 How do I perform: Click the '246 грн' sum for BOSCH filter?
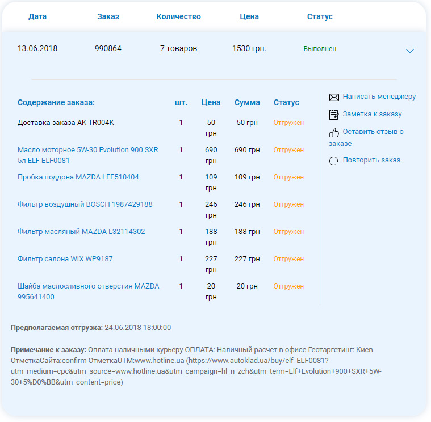tap(247, 204)
